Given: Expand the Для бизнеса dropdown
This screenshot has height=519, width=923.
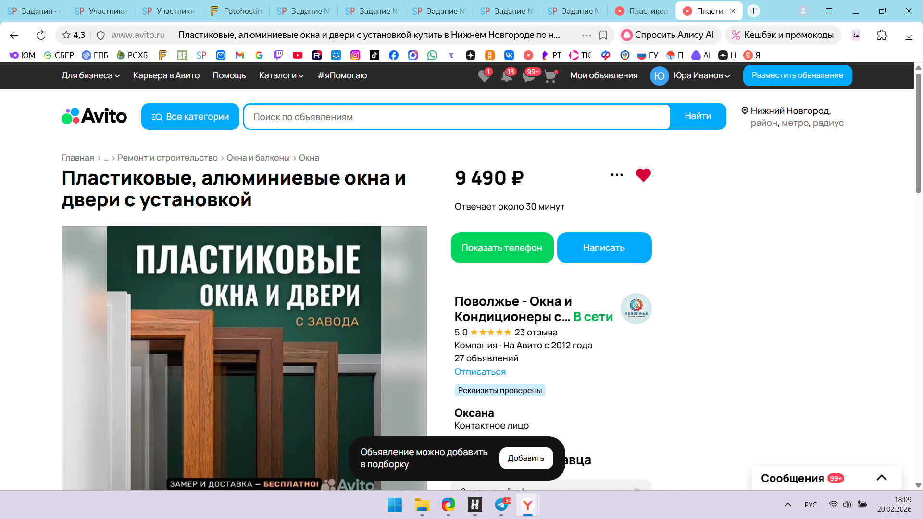Looking at the screenshot, I should (x=90, y=75).
